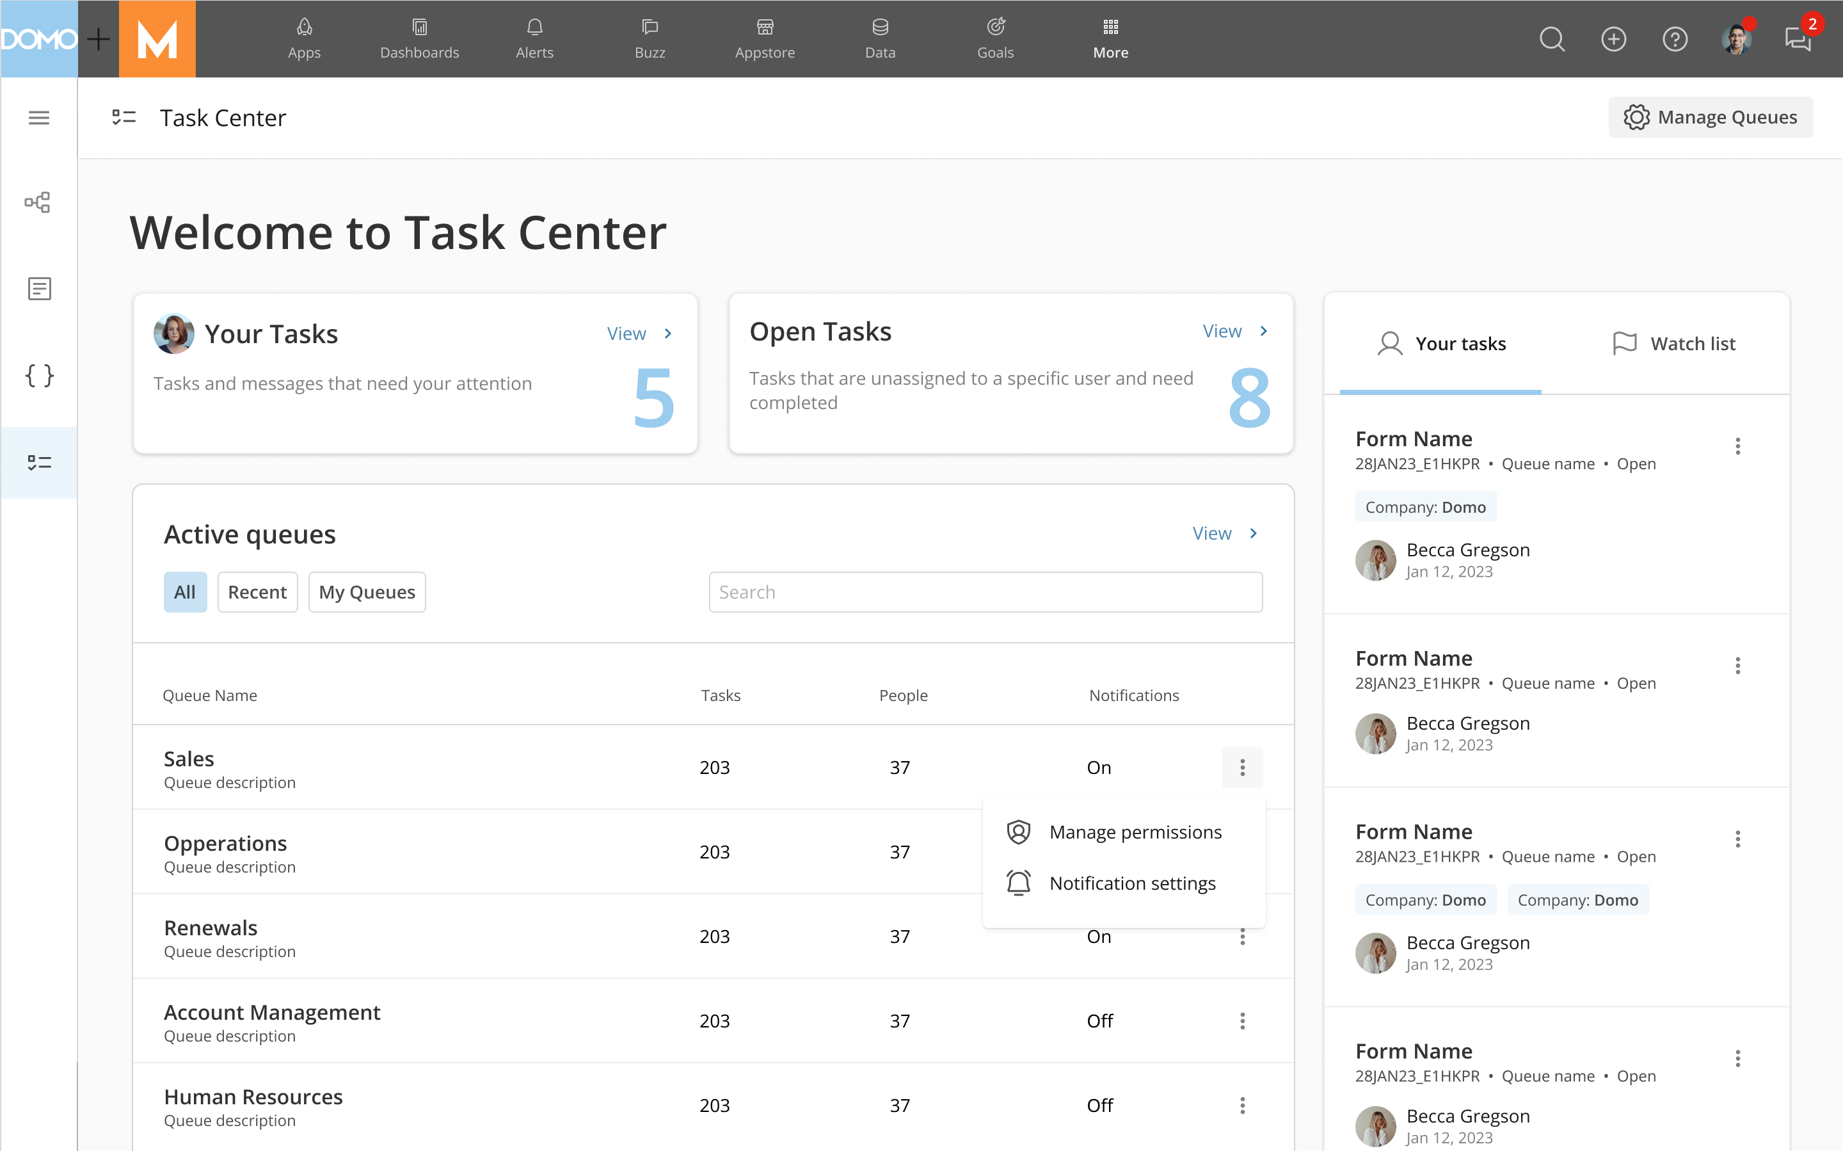Click the People column header
This screenshot has height=1151, width=1843.
[903, 695]
